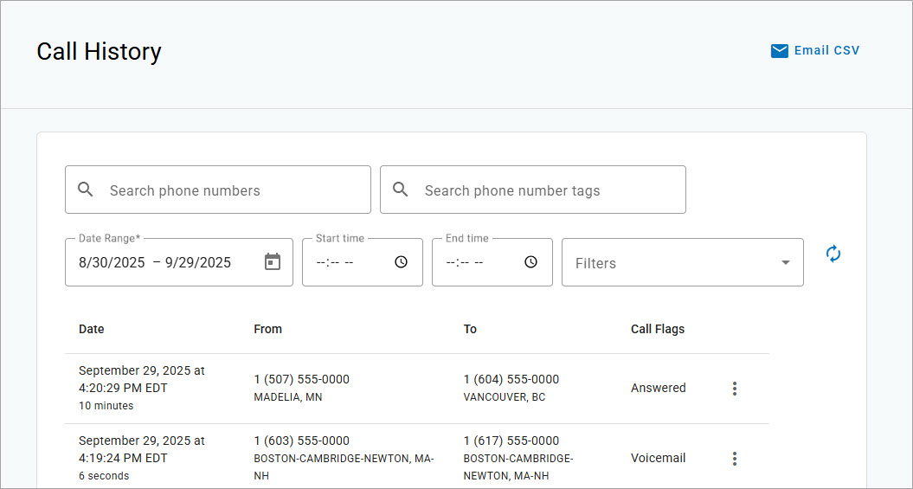Click the Call Flags column header
This screenshot has width=913, height=489.
(657, 329)
